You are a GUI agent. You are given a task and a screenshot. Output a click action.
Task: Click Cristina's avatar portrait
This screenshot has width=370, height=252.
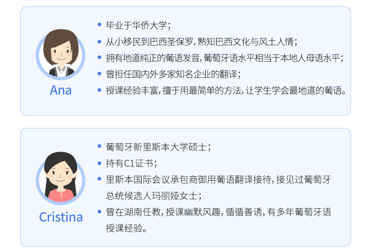[x=61, y=178]
